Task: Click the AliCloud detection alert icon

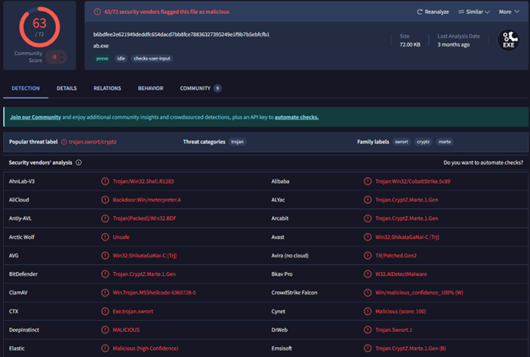Action: point(105,200)
